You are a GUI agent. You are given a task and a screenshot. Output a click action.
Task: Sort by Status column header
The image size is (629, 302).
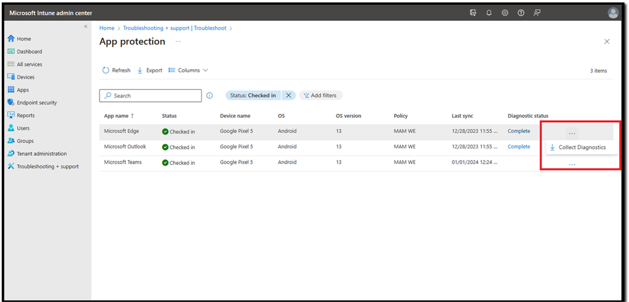point(170,116)
